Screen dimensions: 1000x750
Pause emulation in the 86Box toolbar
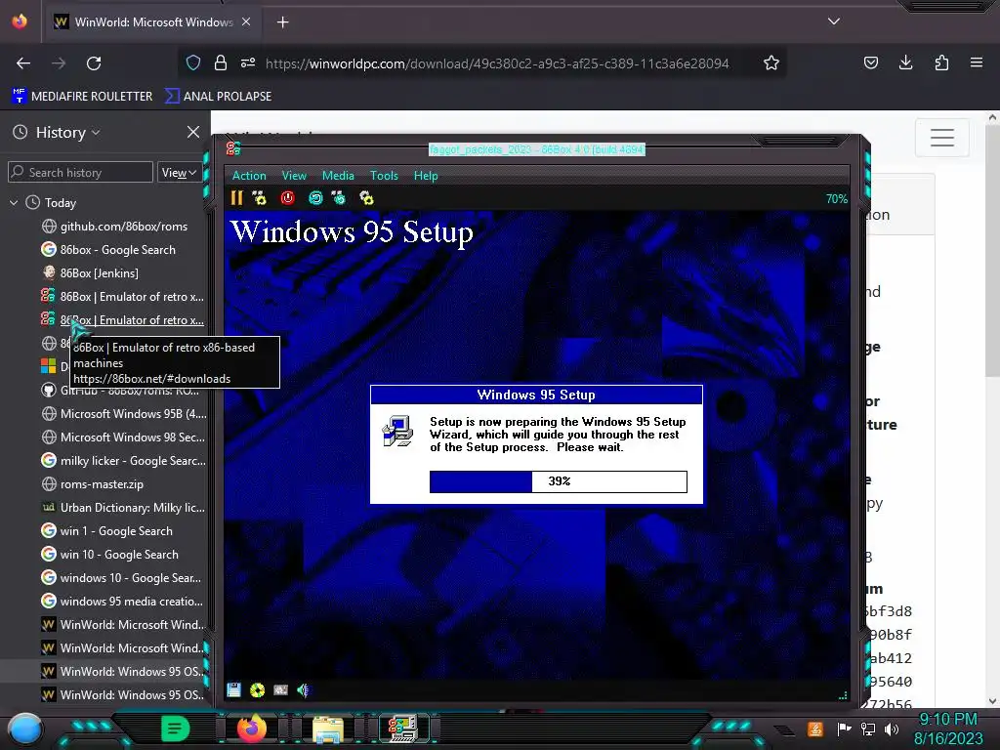click(x=236, y=198)
